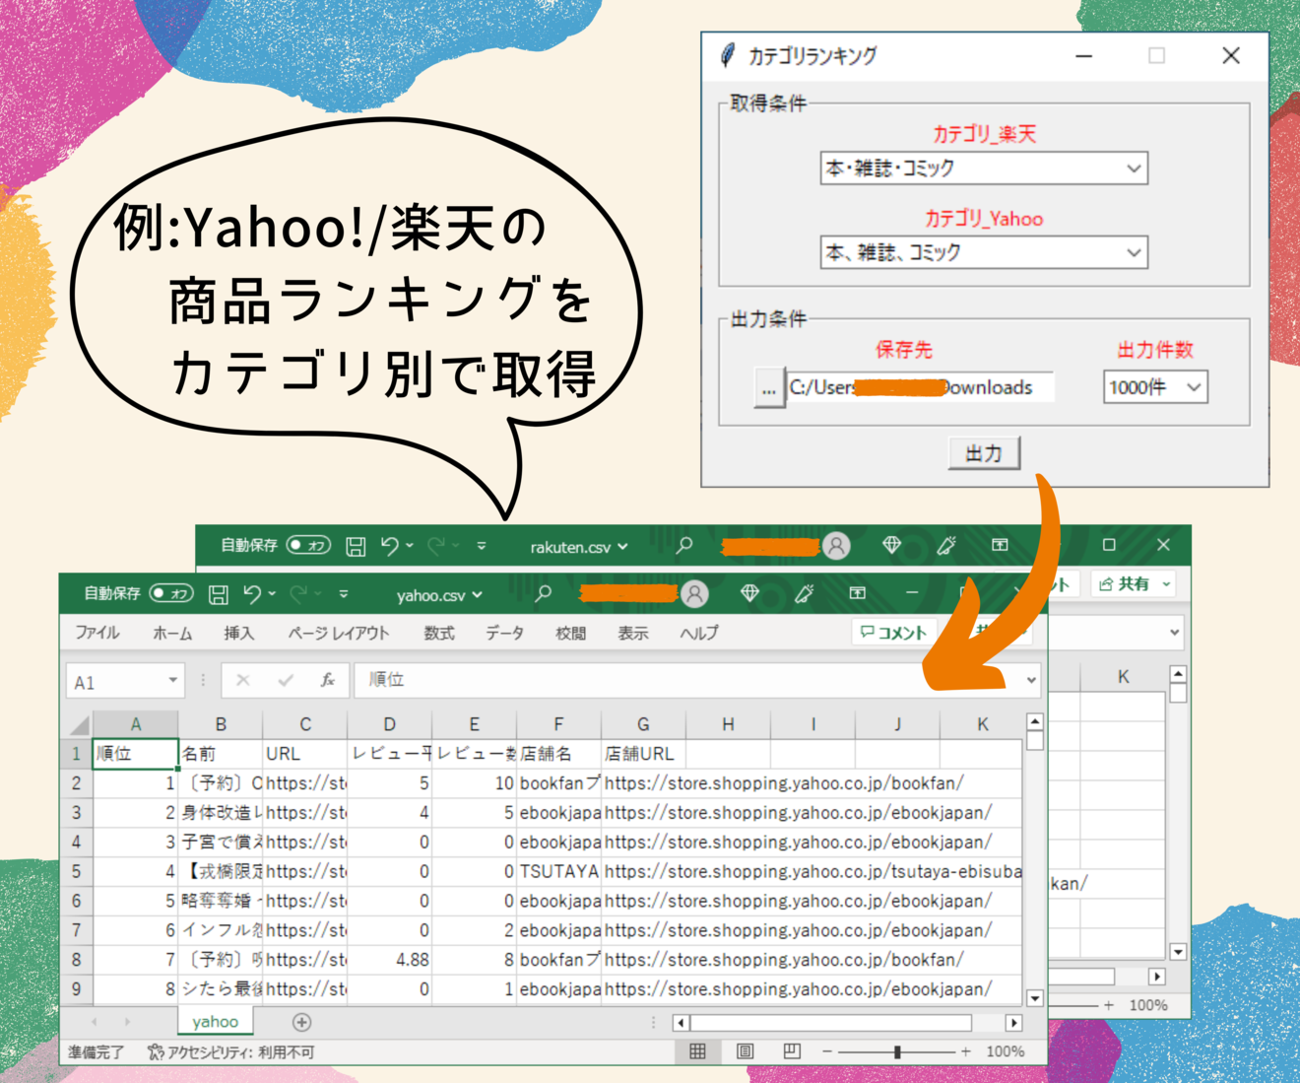The image size is (1300, 1083).
Task: Click the コメント button
Action: 893,633
